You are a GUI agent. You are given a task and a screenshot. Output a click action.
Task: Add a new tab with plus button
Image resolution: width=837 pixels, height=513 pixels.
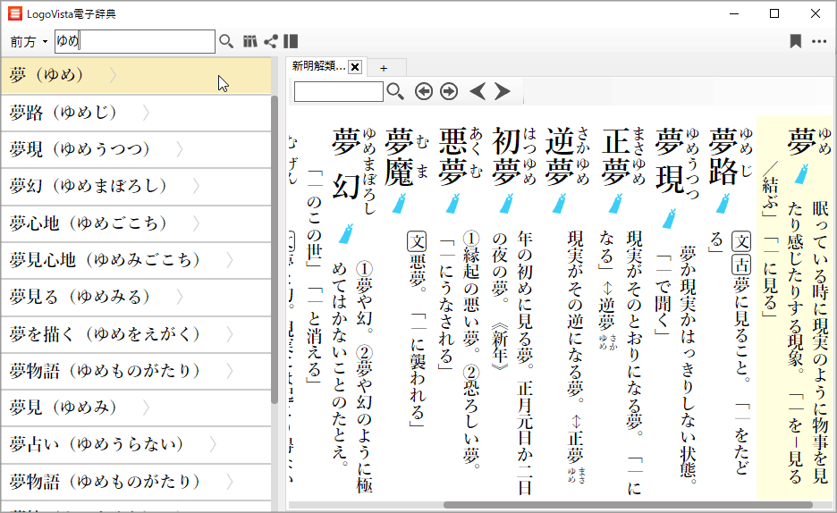coord(384,68)
